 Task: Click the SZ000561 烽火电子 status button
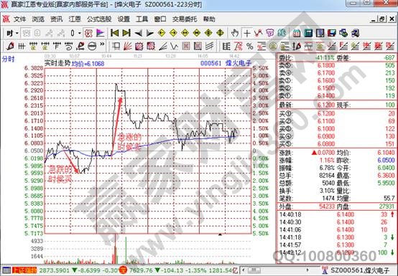(x=356, y=270)
